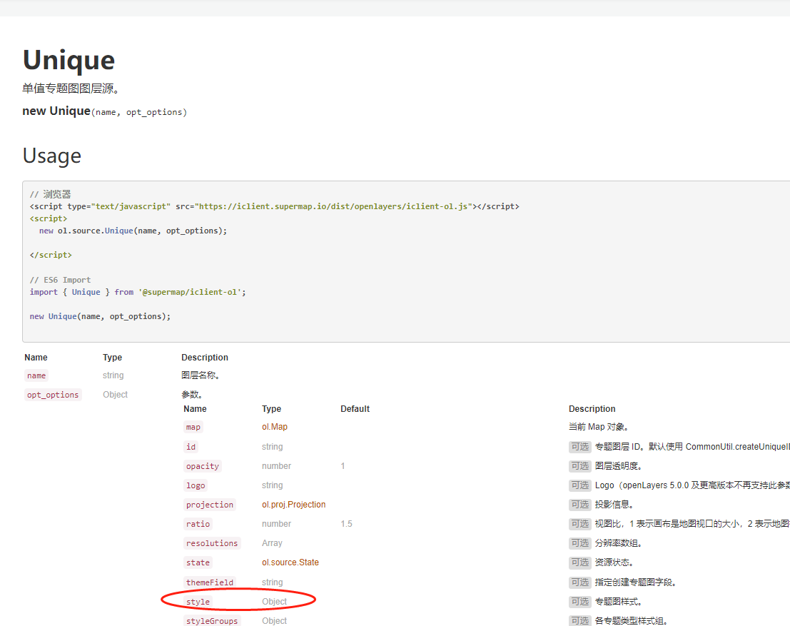Open the ol.Map type link
The height and width of the screenshot is (626, 790).
pos(275,427)
